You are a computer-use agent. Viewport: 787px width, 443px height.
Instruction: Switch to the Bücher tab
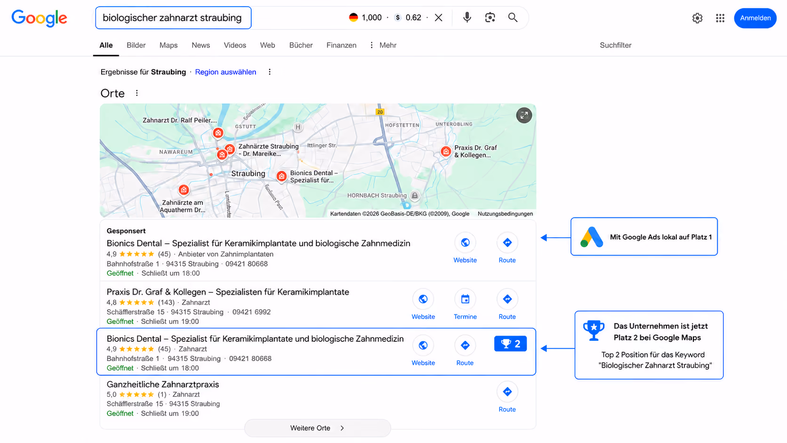[x=301, y=45]
